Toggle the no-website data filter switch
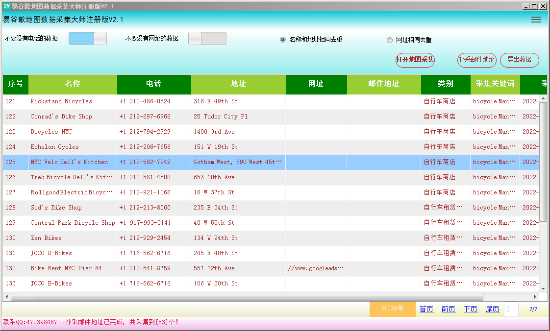550x331 pixels. (207, 39)
